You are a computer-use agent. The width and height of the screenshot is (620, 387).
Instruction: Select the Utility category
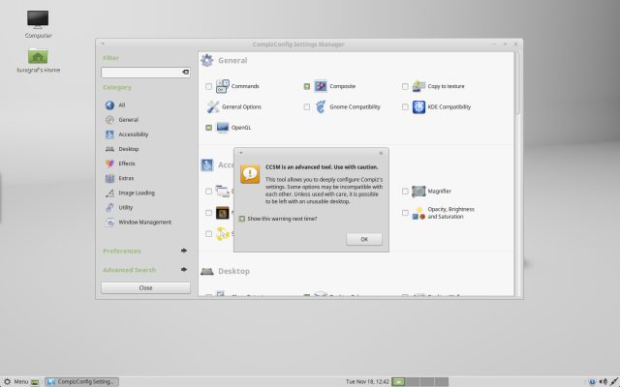point(125,207)
